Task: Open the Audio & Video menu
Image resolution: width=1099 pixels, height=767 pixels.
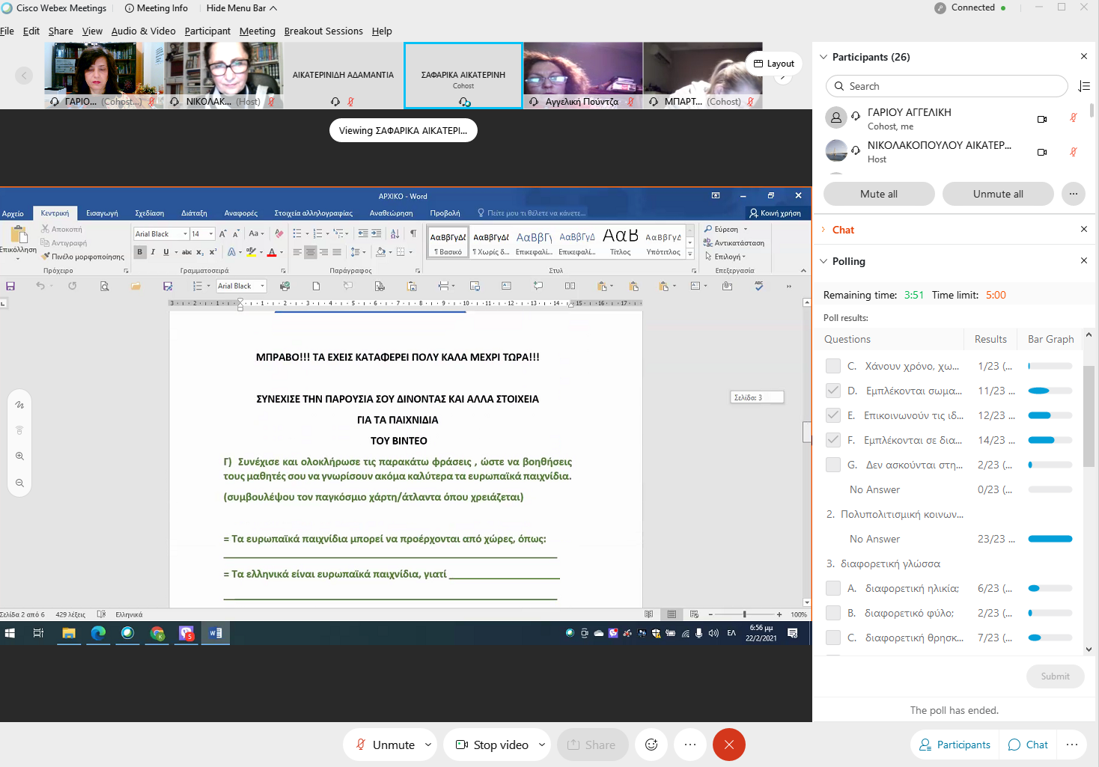Action: click(x=143, y=31)
